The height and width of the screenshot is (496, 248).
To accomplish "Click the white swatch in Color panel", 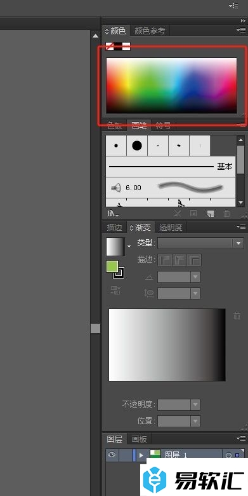I will pos(126,46).
